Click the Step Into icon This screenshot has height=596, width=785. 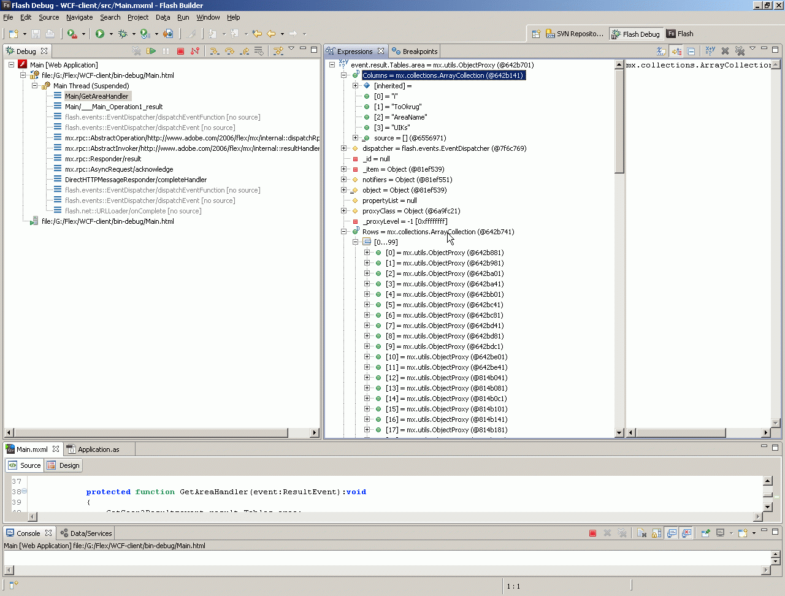click(x=215, y=51)
